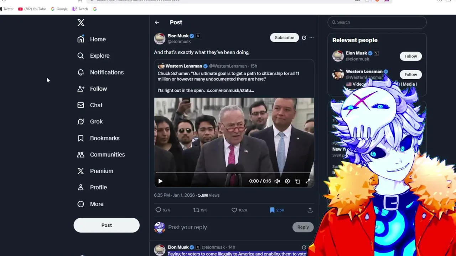456x256 pixels.
Task: Open the Google bookmark
Action: (x=59, y=9)
